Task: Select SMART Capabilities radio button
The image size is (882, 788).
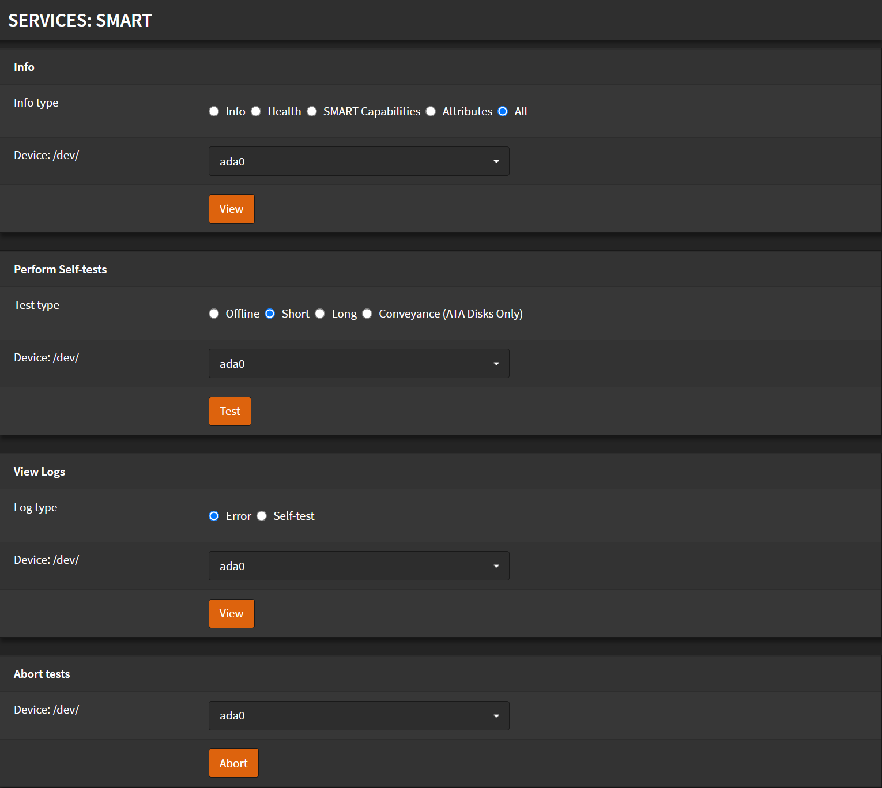Action: pos(312,111)
